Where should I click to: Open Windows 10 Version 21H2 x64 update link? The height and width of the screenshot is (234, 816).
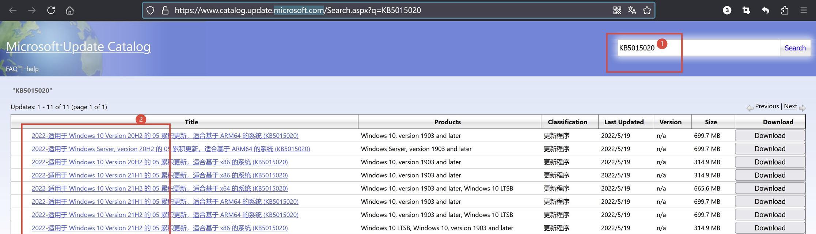[160, 188]
